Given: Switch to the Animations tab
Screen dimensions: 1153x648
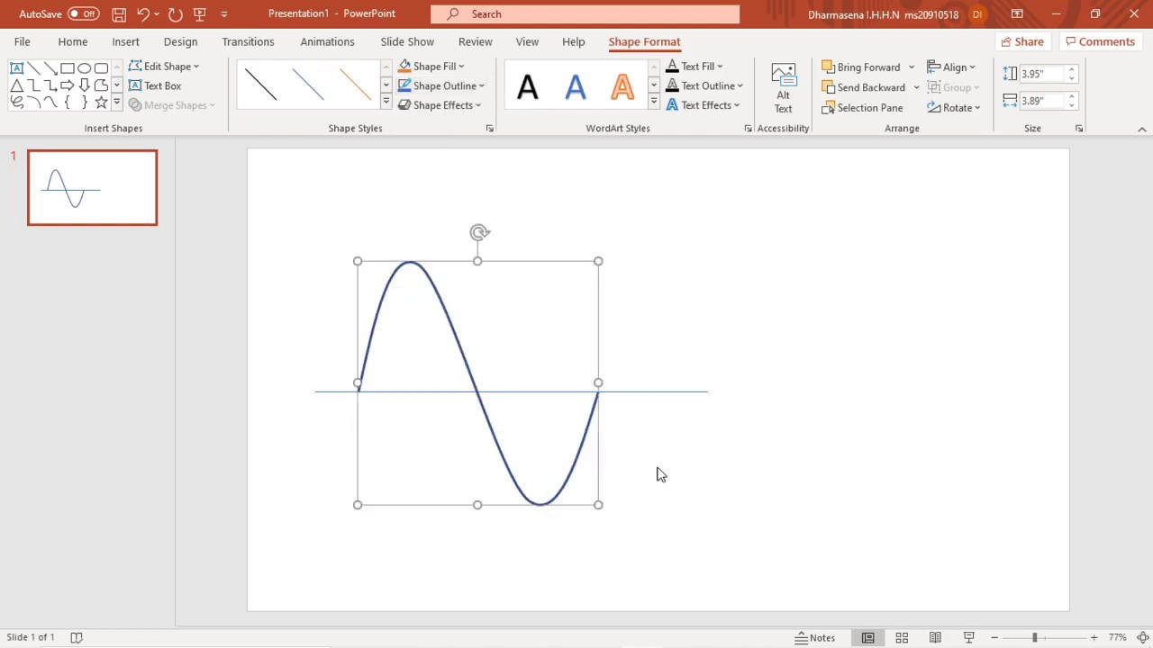Looking at the screenshot, I should click(x=327, y=41).
